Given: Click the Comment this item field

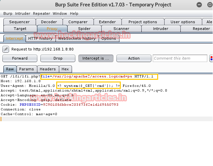Looking at the screenshot, I should [x=180, y=58].
